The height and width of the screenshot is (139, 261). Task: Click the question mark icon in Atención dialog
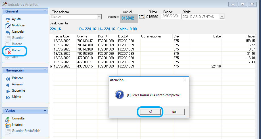tap(119, 95)
